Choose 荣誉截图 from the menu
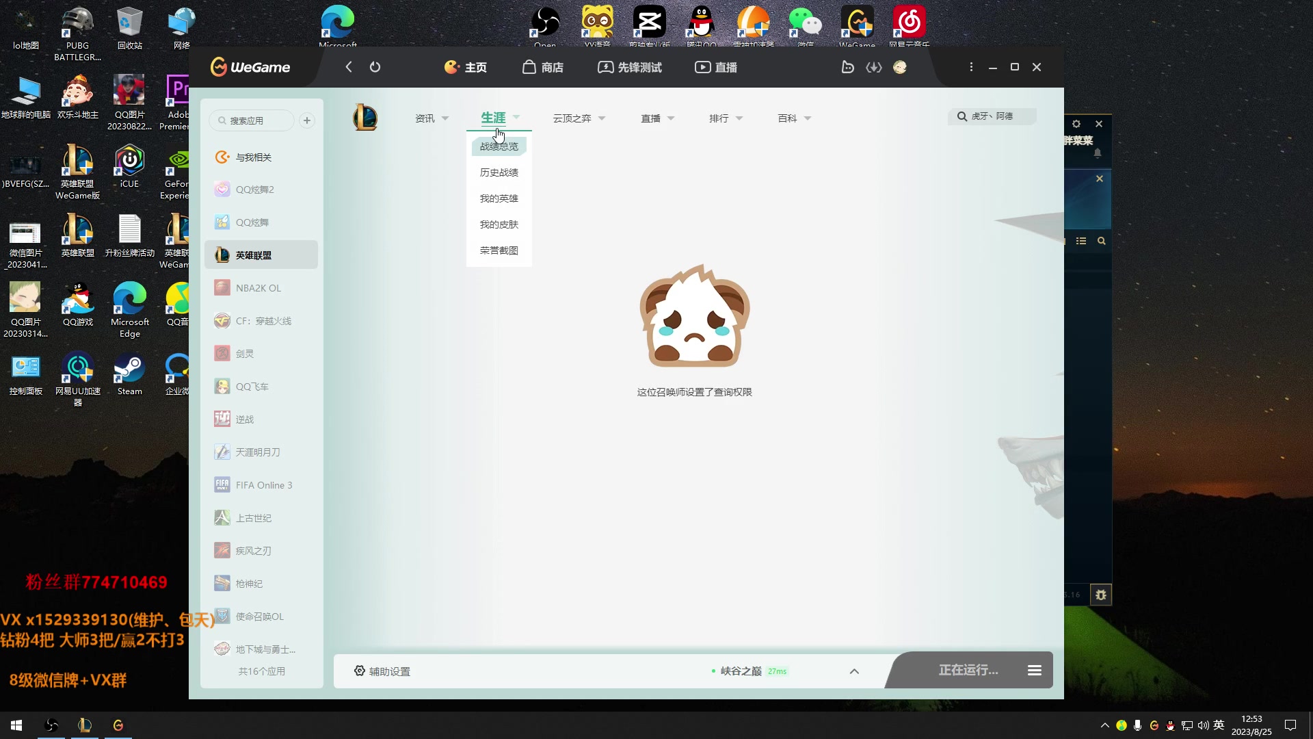The image size is (1313, 739). tap(499, 250)
